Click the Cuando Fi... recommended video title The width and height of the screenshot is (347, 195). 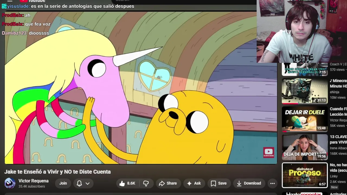[338, 112]
